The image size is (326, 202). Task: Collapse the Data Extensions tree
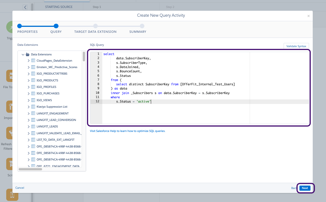23,54
